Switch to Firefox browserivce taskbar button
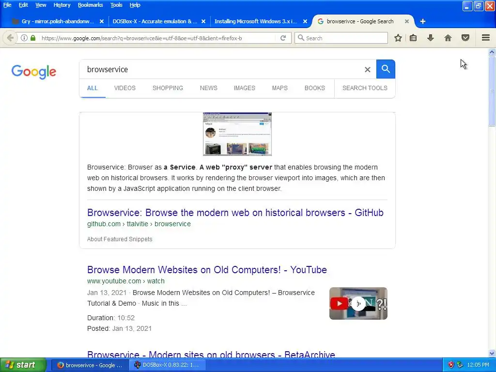 tap(90, 365)
